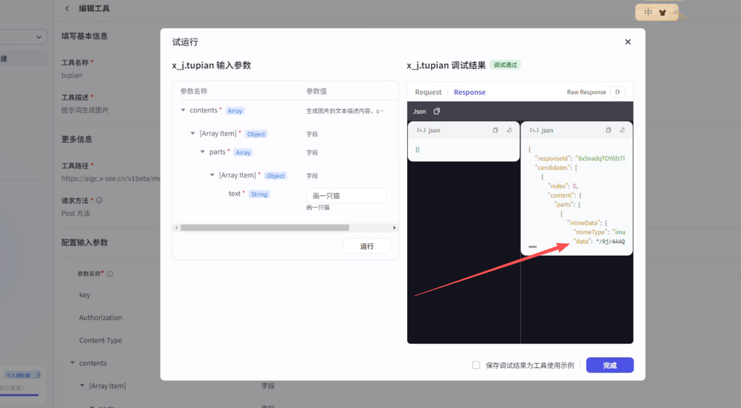Edit the text parameter input 画一只猫
The image size is (741, 408).
pyautogui.click(x=346, y=196)
